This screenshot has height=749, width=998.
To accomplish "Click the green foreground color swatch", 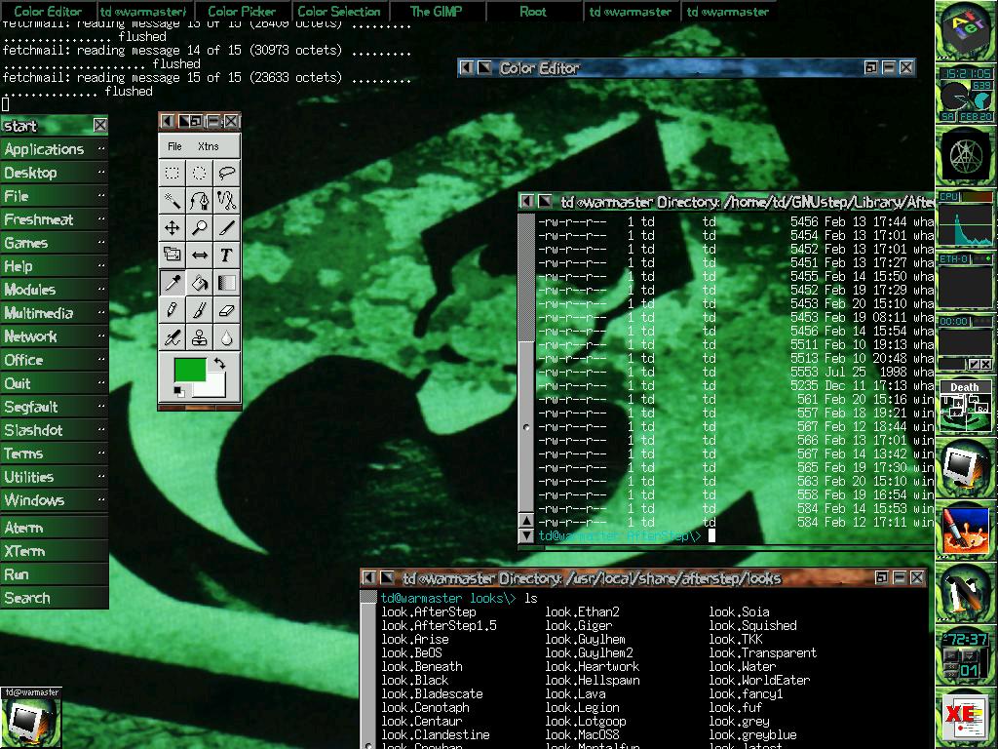I will [x=189, y=371].
